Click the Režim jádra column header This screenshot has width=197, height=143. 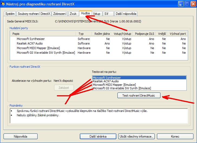tap(102, 34)
